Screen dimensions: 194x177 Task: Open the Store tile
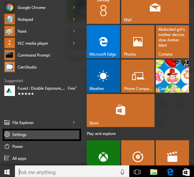[121, 111]
